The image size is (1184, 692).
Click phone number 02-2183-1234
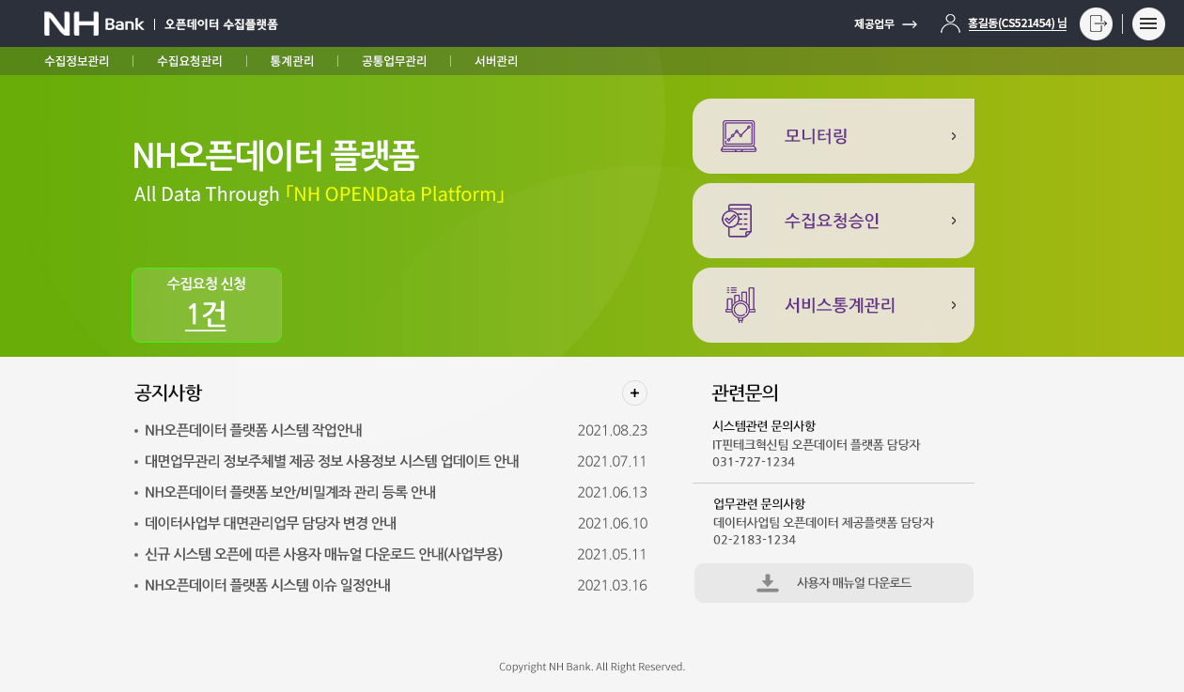[755, 540]
